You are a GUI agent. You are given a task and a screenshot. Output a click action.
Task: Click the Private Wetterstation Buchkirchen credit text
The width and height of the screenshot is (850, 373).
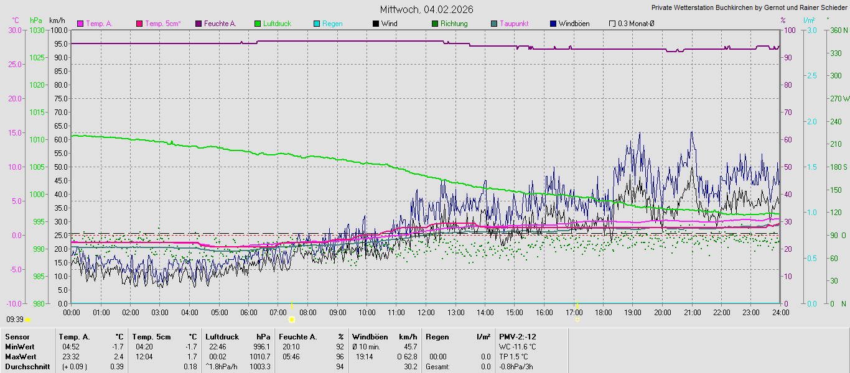749,8
